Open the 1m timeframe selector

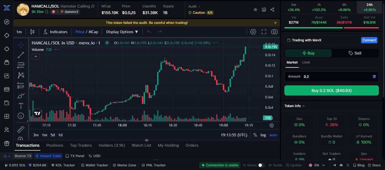point(19,32)
